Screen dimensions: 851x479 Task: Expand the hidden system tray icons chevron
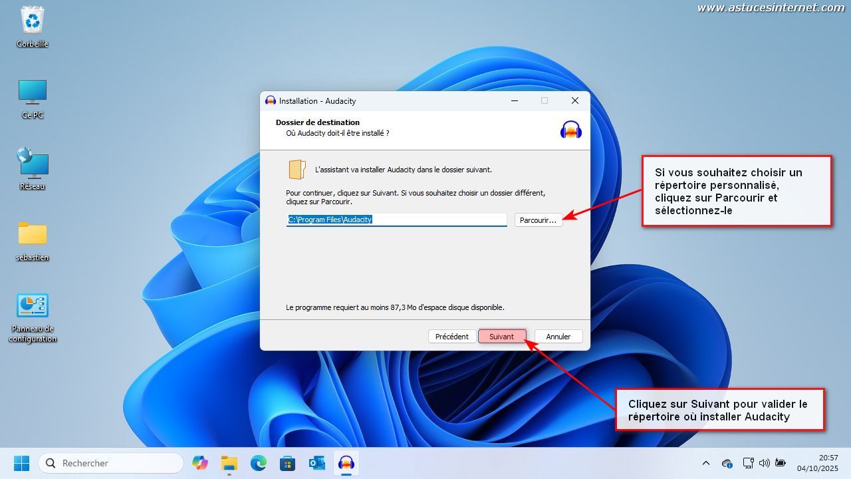(x=706, y=463)
